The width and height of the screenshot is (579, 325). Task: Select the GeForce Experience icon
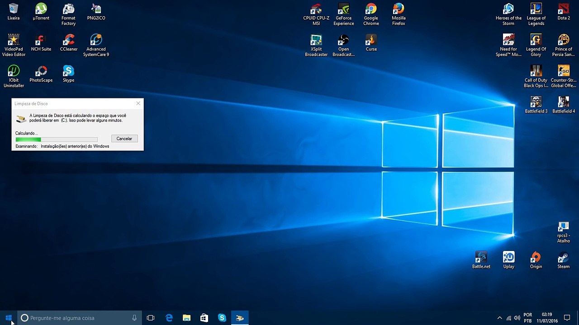click(344, 14)
